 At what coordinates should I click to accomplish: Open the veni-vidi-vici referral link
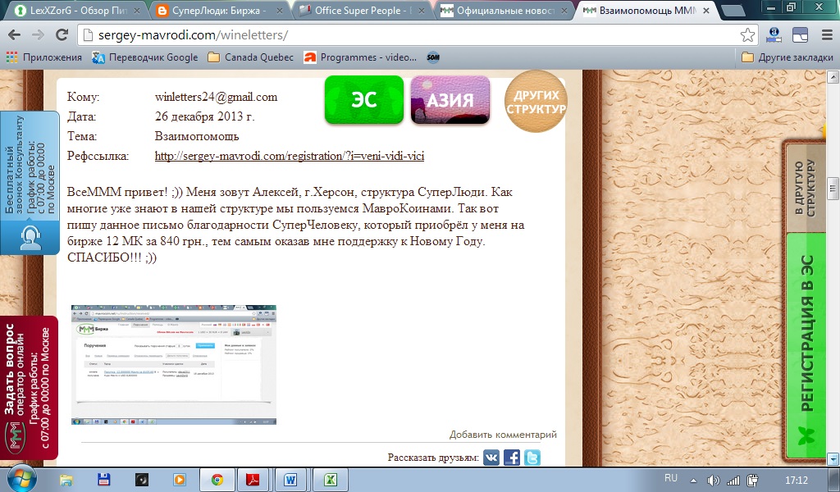(x=290, y=156)
